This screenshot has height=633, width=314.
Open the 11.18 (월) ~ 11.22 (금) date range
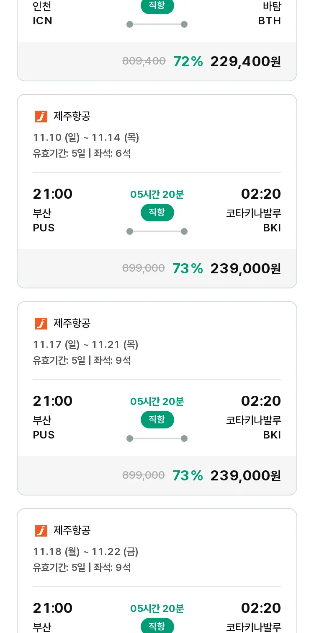coord(86,552)
